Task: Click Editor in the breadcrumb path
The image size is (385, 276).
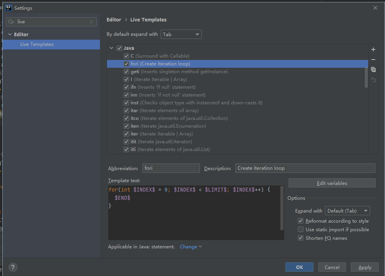Action: [x=114, y=20]
